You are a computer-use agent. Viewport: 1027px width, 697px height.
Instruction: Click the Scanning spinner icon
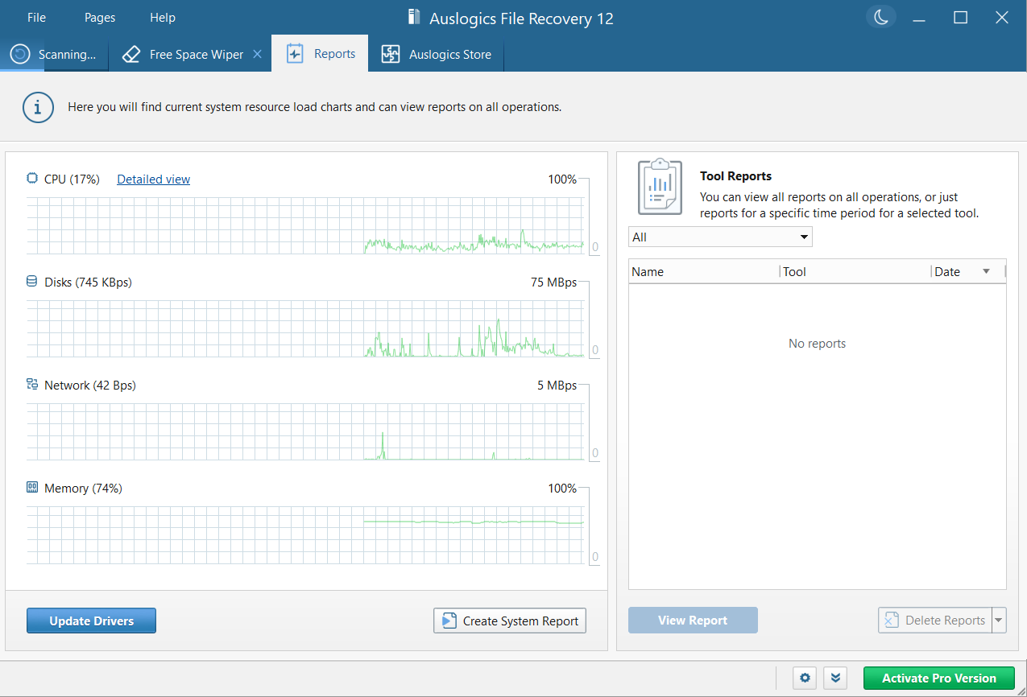pos(20,55)
